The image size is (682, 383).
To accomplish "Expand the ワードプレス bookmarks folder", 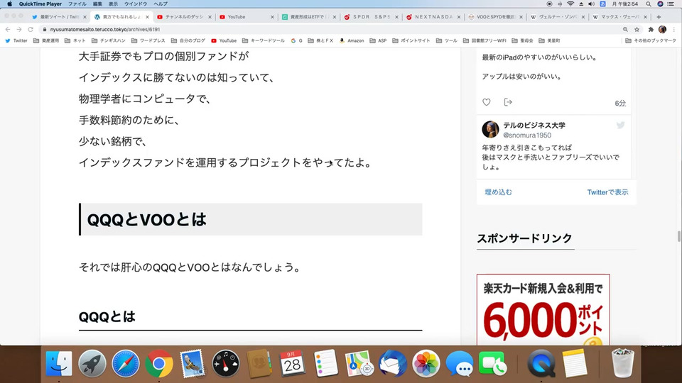I will [148, 40].
